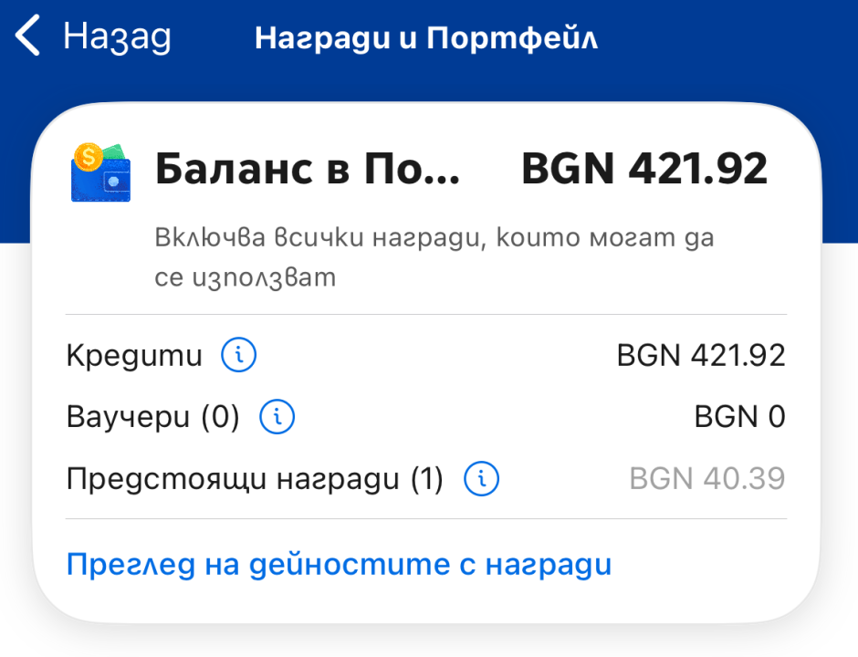Tap the greyed BGN 40.39 upcoming amount
This screenshot has height=657, width=858.
click(x=707, y=477)
